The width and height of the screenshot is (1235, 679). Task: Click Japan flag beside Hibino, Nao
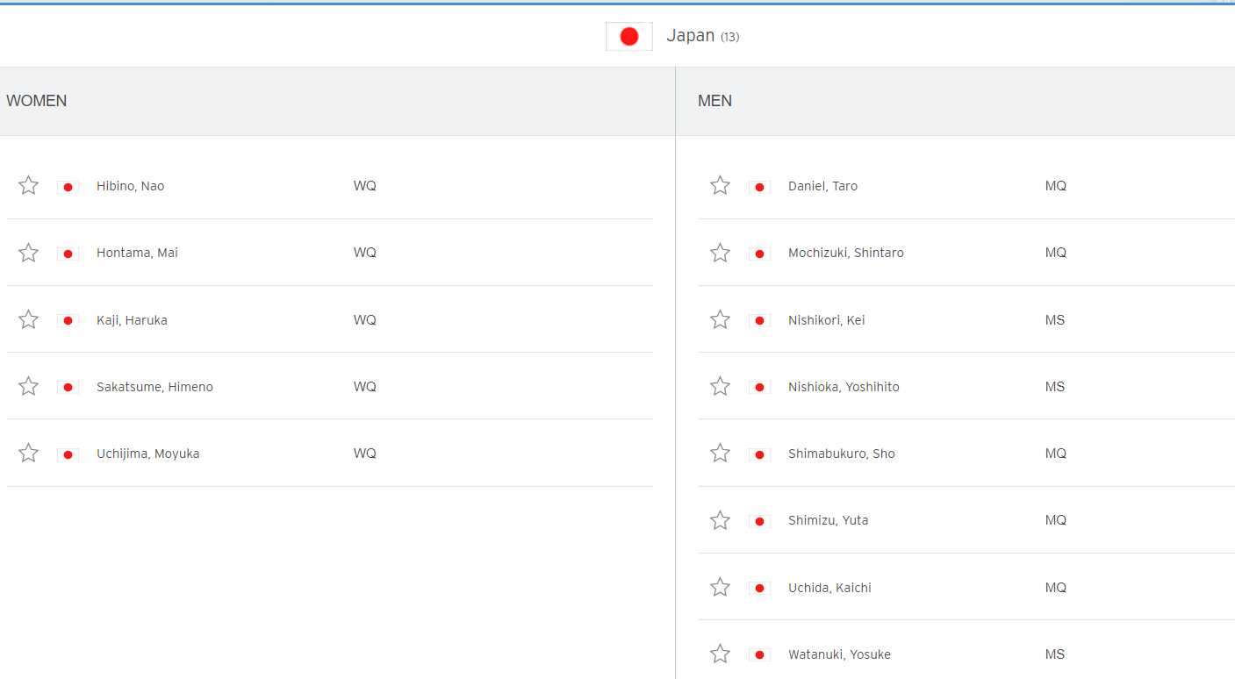click(68, 187)
